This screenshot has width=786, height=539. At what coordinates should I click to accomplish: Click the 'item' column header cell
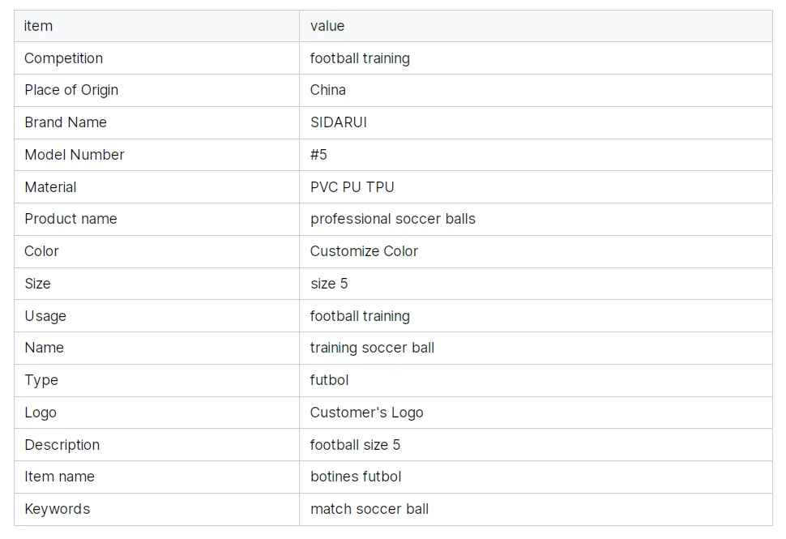pos(38,26)
